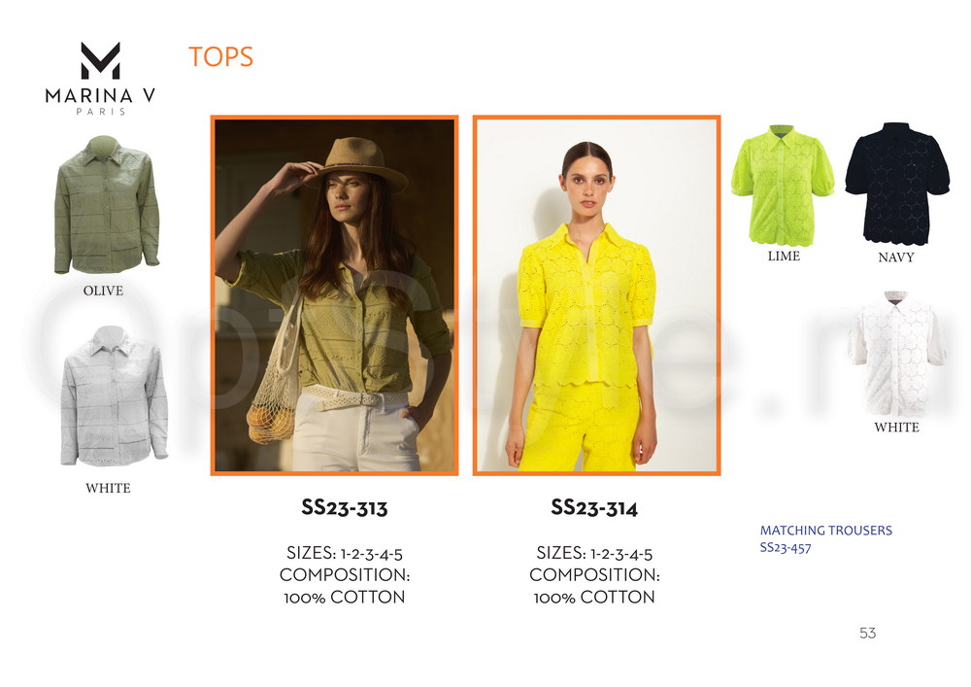This screenshot has width=971, height=687.
Task: Choose the white short-sleeve eyelet top image
Action: tap(896, 354)
